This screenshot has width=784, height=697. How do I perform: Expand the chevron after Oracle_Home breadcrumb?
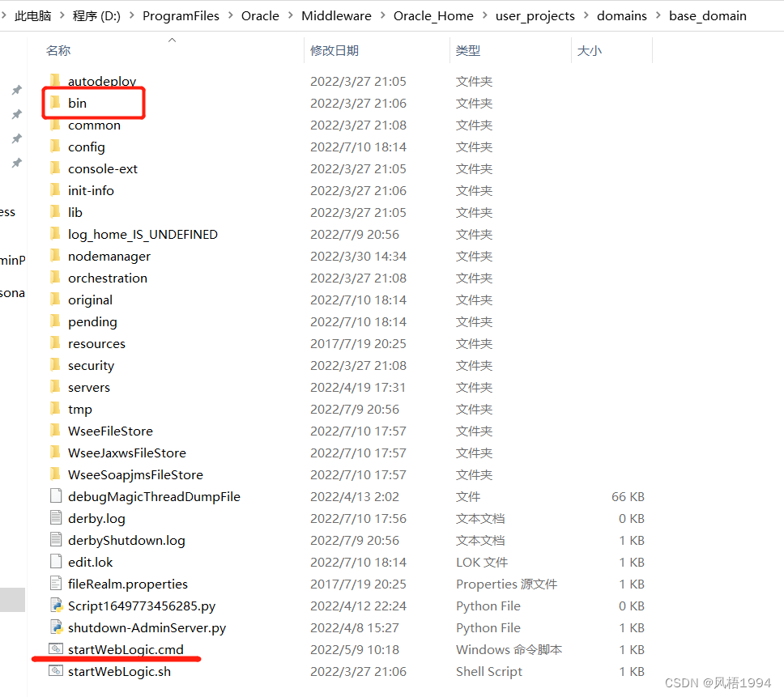point(484,15)
